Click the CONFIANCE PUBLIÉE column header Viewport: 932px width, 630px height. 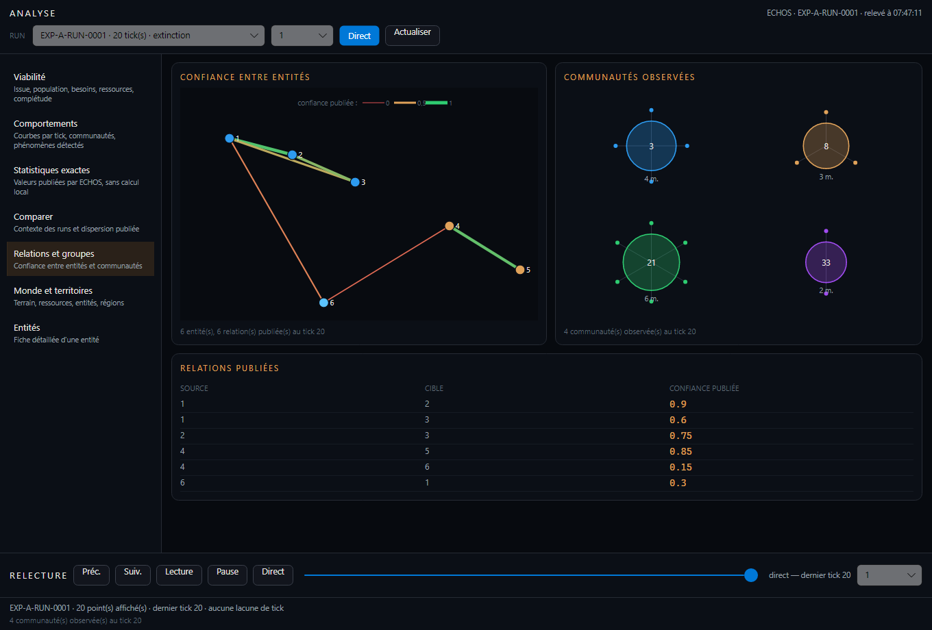pos(704,388)
